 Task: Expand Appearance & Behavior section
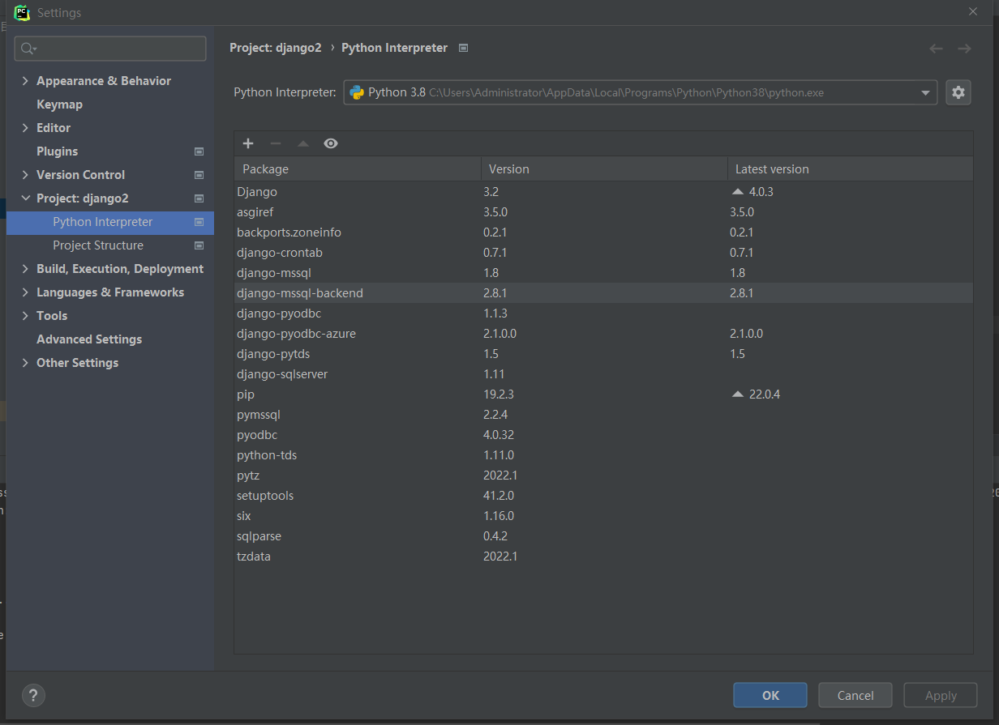click(x=25, y=81)
